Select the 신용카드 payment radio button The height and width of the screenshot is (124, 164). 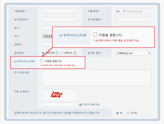point(61,53)
